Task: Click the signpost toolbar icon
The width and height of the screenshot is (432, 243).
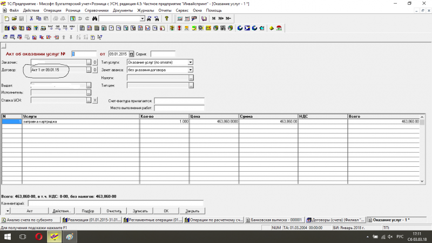Action: (172, 28)
